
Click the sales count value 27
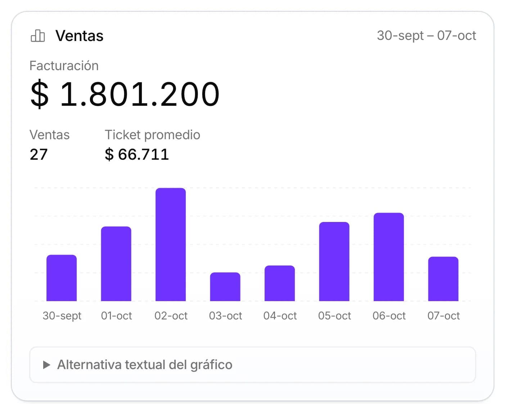click(39, 155)
